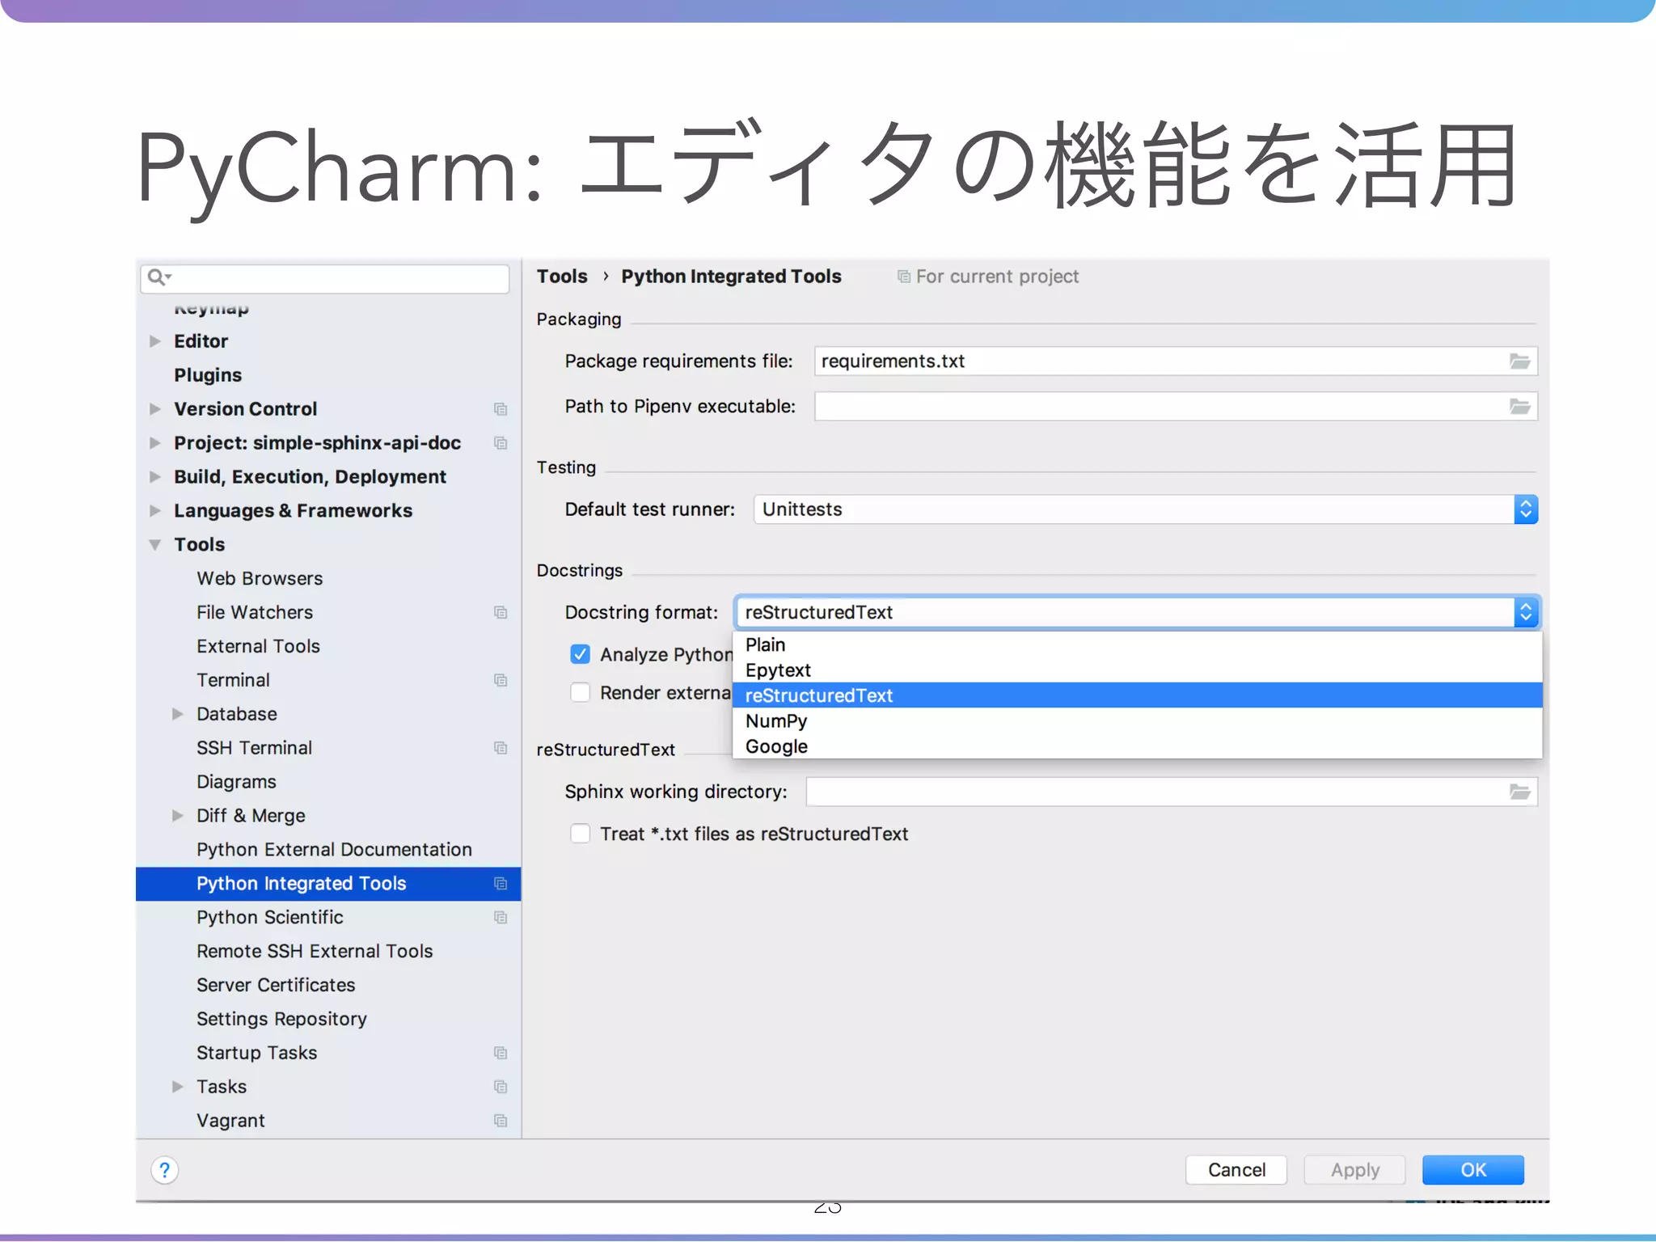Select SSH Terminal under Tools
This screenshot has height=1242, width=1656.
(254, 749)
